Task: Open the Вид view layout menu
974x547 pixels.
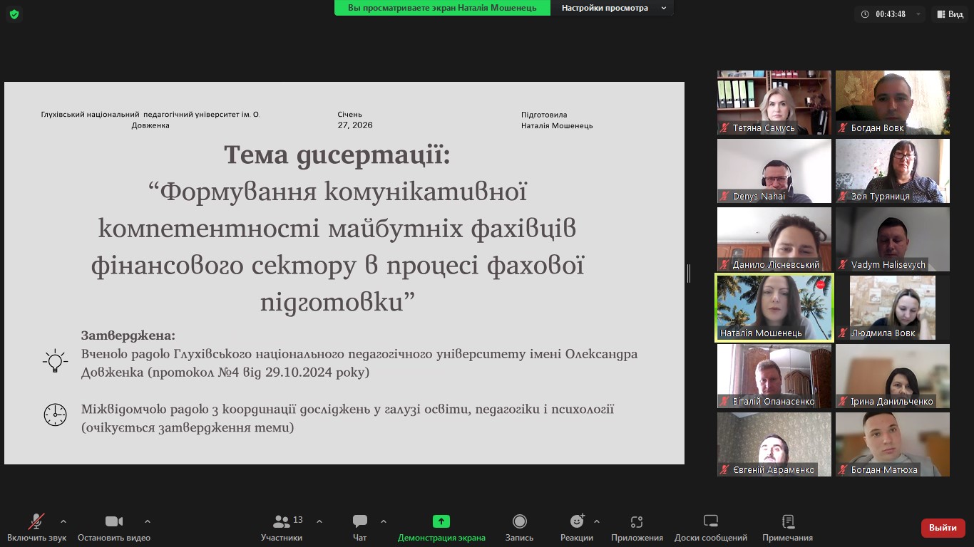Action: [x=949, y=14]
